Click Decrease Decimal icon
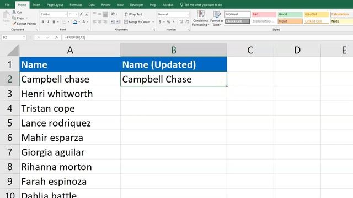Screen dimensions: 353x198 [187, 22]
